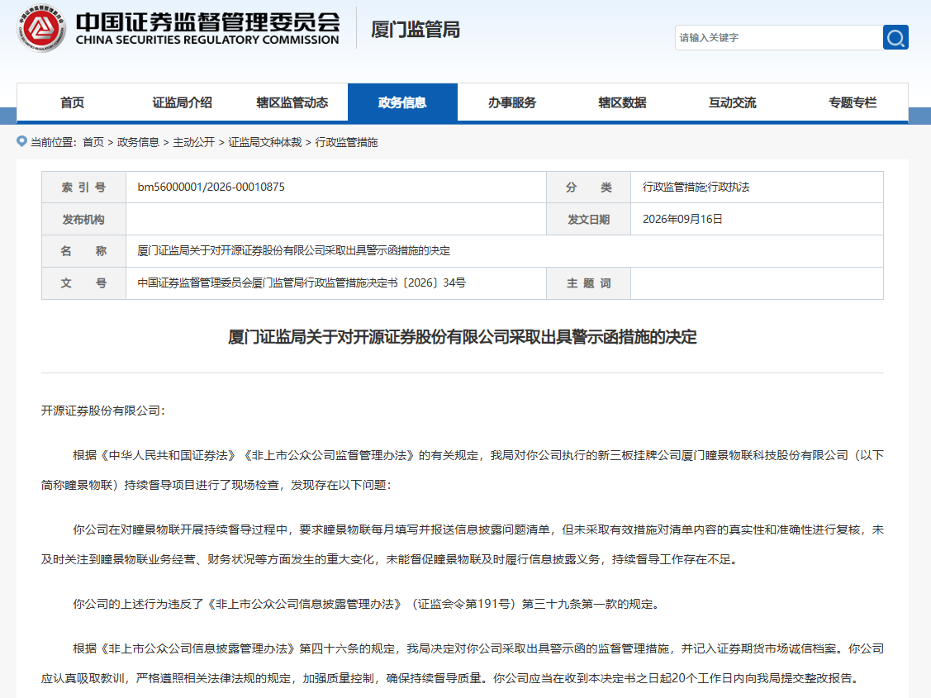Click the bold article headline
The width and height of the screenshot is (931, 698).
[x=463, y=337]
